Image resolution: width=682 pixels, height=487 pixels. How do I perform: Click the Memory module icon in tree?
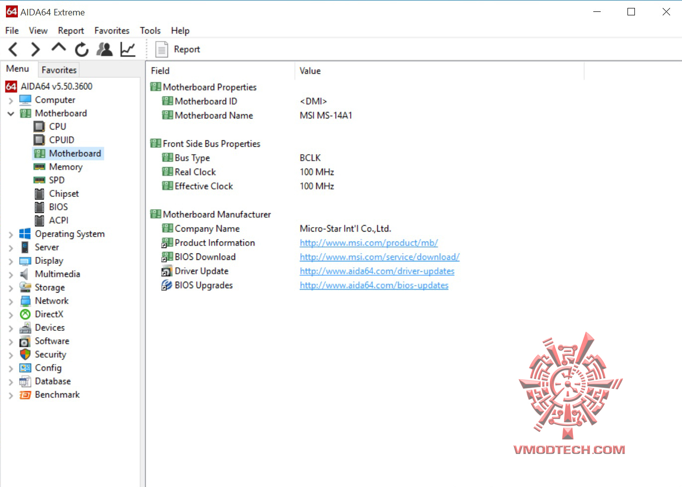39,167
